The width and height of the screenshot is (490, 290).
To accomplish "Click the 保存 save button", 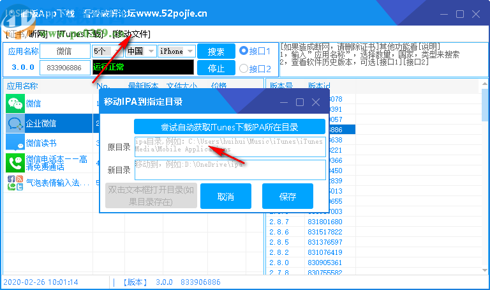I will coord(288,196).
